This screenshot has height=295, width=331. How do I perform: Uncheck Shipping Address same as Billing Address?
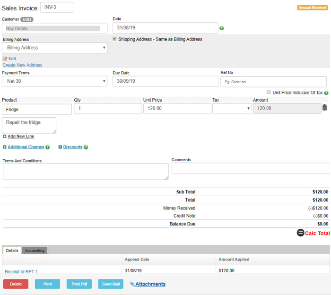(x=114, y=39)
